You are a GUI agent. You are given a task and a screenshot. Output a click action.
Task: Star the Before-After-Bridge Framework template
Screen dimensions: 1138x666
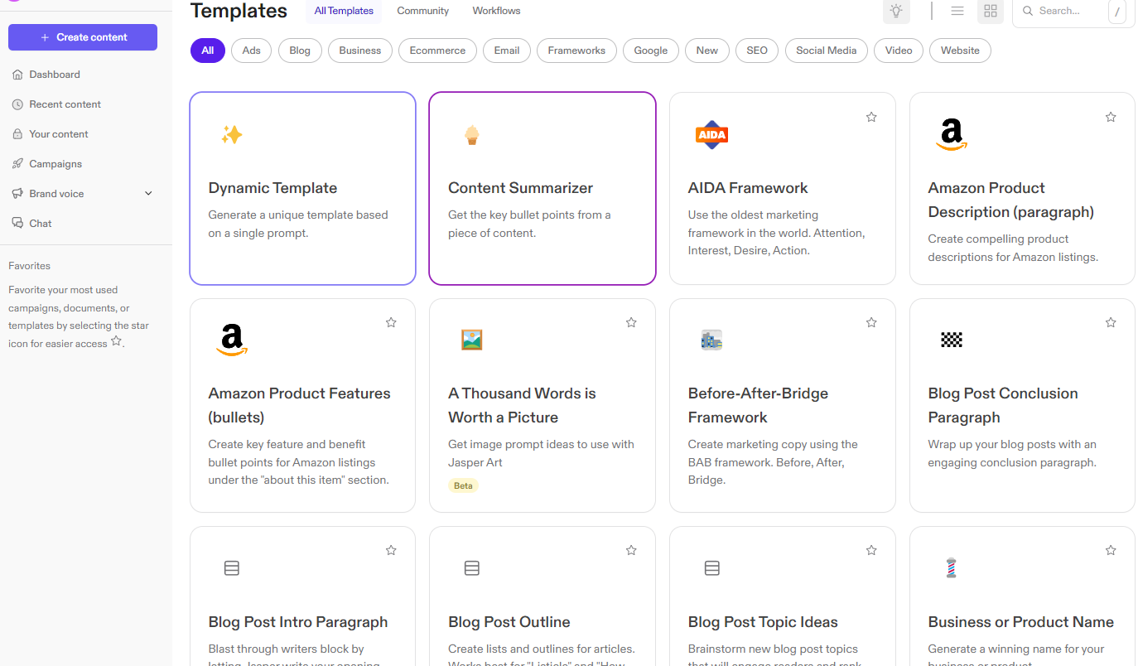(871, 322)
